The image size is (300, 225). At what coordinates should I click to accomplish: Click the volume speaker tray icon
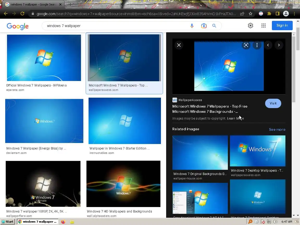[275, 222]
